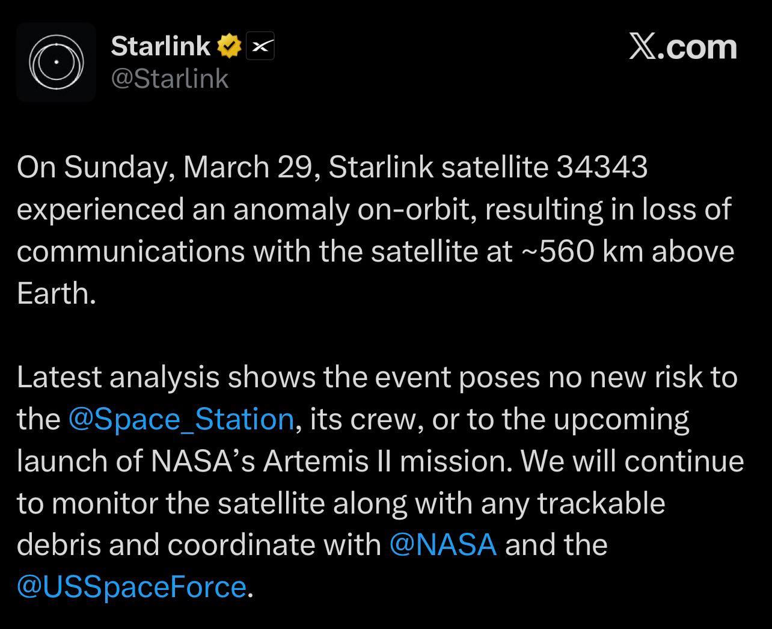Click the @Starlink handle
The image size is (772, 629).
[170, 79]
